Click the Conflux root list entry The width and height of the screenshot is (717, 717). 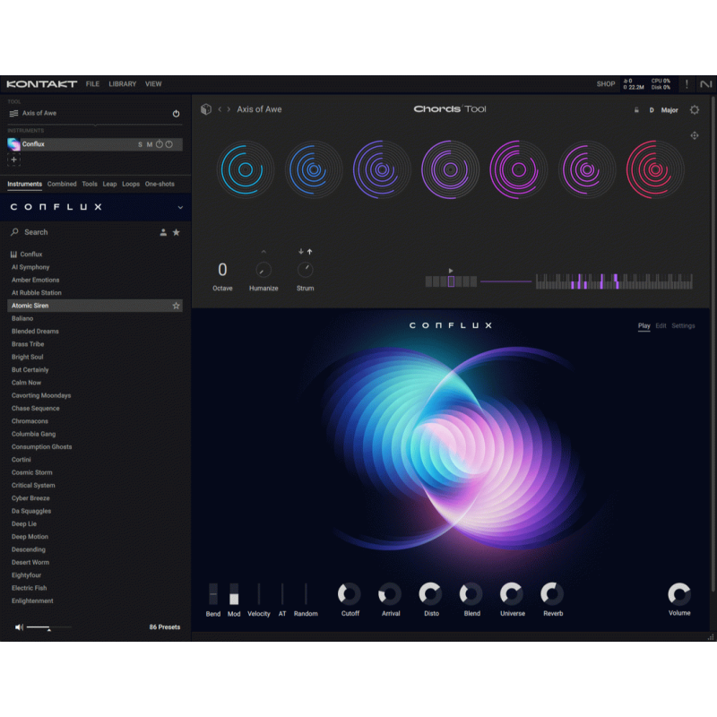31,255
